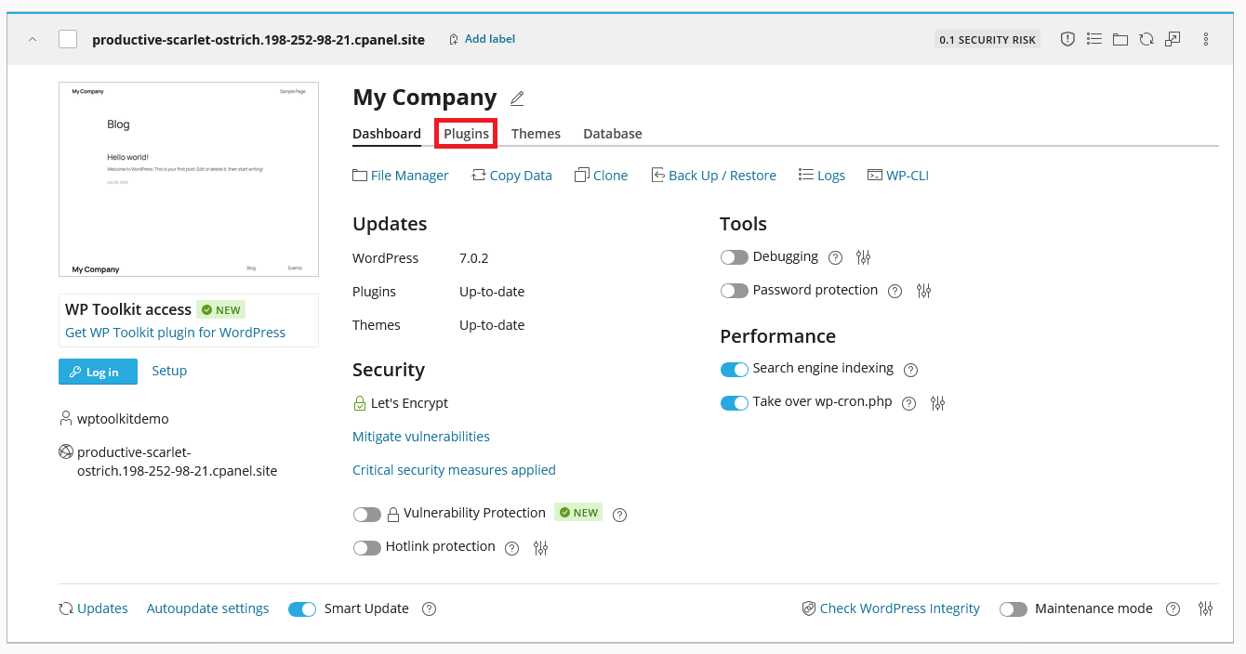The image size is (1246, 654).
Task: Turn on Maintenance mode toggle
Action: 1014,609
